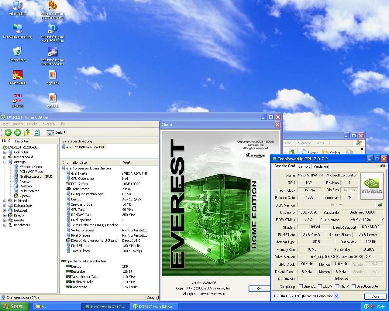The height and width of the screenshot is (311, 389).
Task: Expand the Multimedia tree node
Action: tap(5, 201)
